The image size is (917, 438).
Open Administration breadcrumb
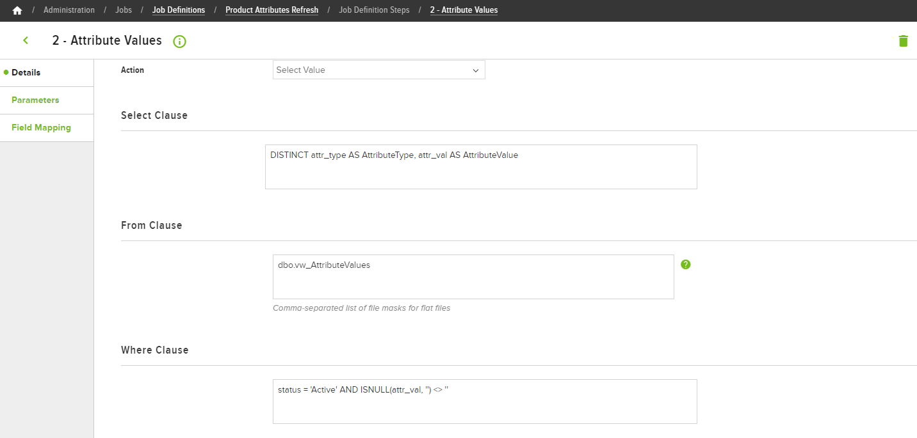click(69, 10)
